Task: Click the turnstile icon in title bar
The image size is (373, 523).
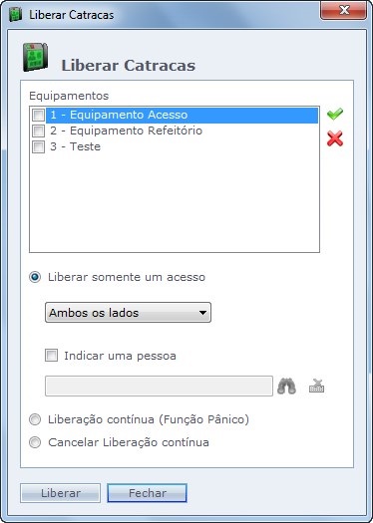Action: pos(15,15)
